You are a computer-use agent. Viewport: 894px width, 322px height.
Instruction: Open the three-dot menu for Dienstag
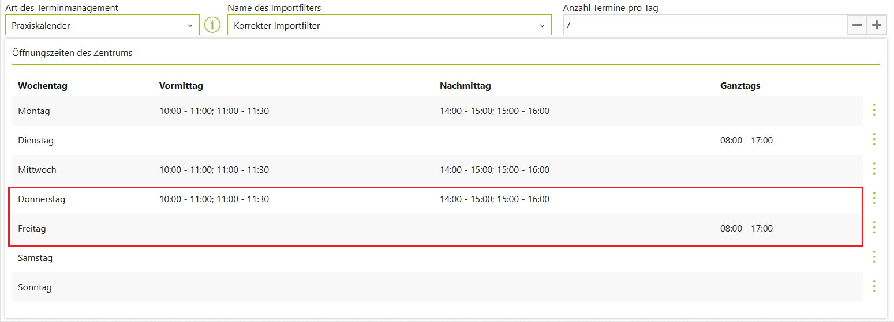[874, 139]
